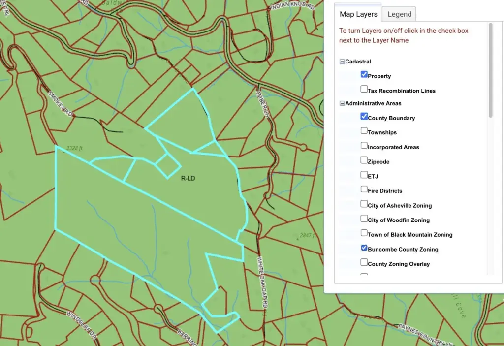This screenshot has width=504, height=346.
Task: Show City of Asheville Zoning layer
Action: pyautogui.click(x=364, y=204)
